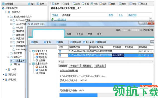Select 垃圾箱 under 批量下载任务
This screenshot has height=98, width=158.
tap(42, 73)
